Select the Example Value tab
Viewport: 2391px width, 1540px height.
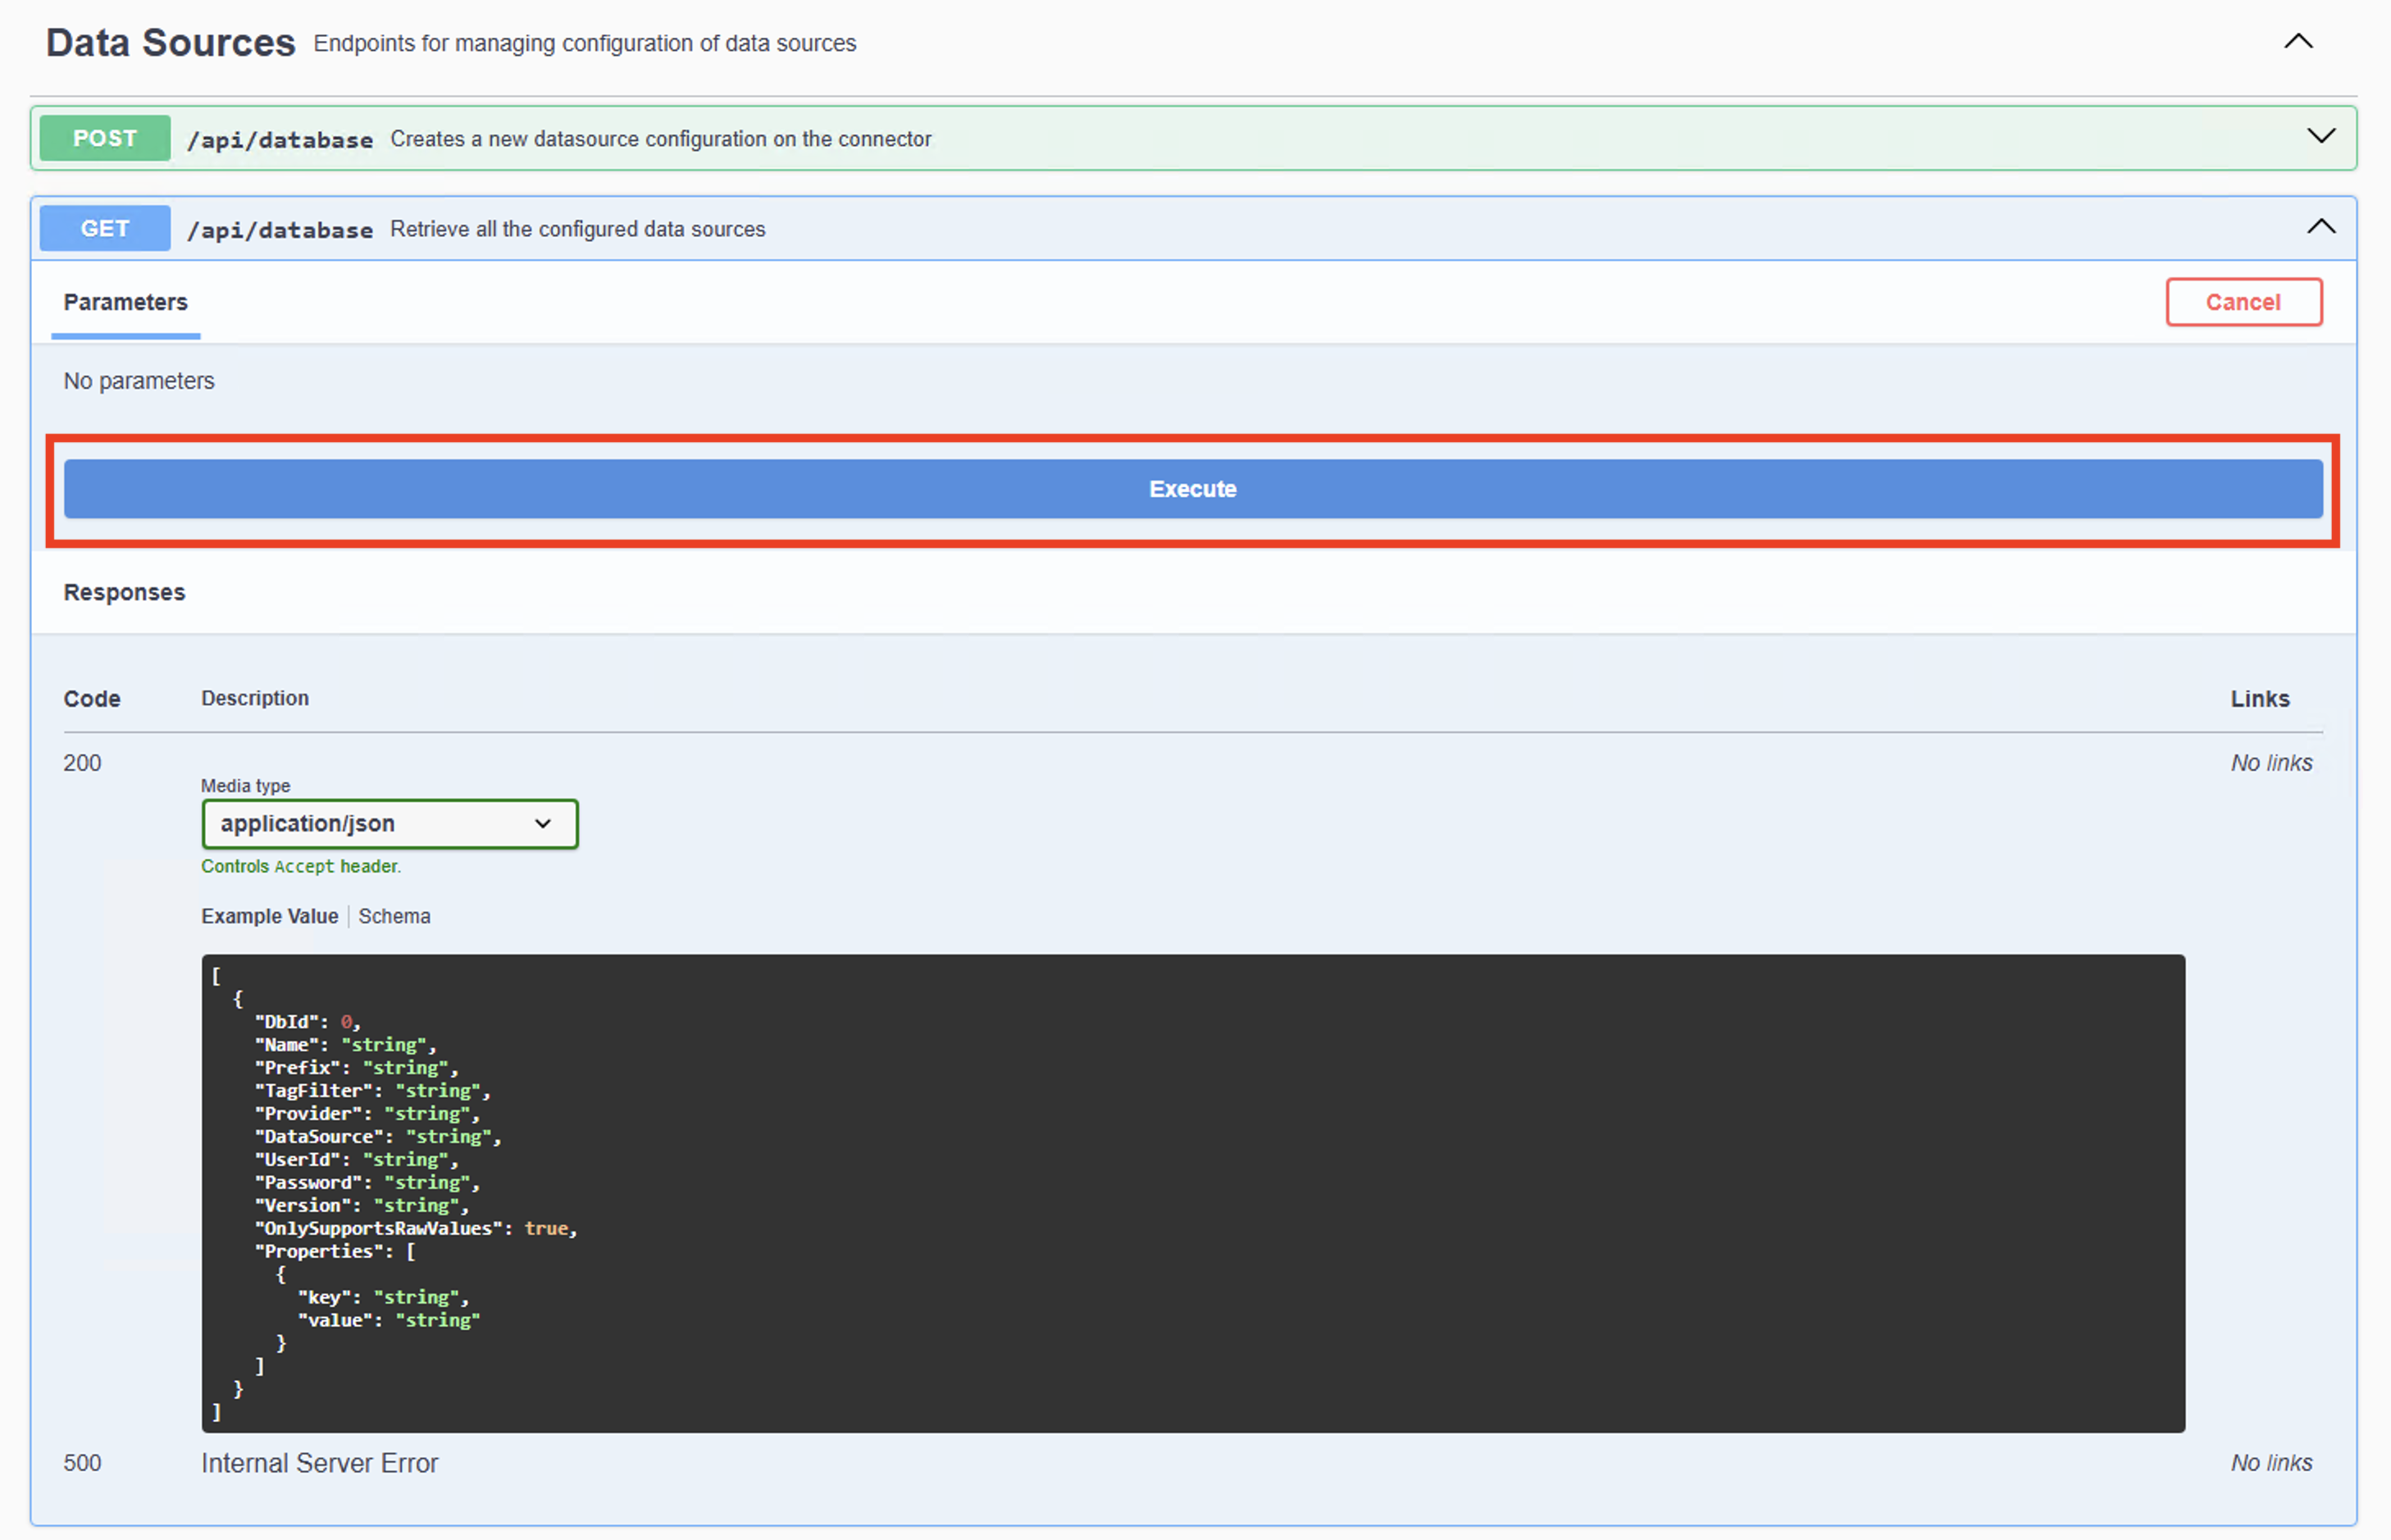point(270,916)
